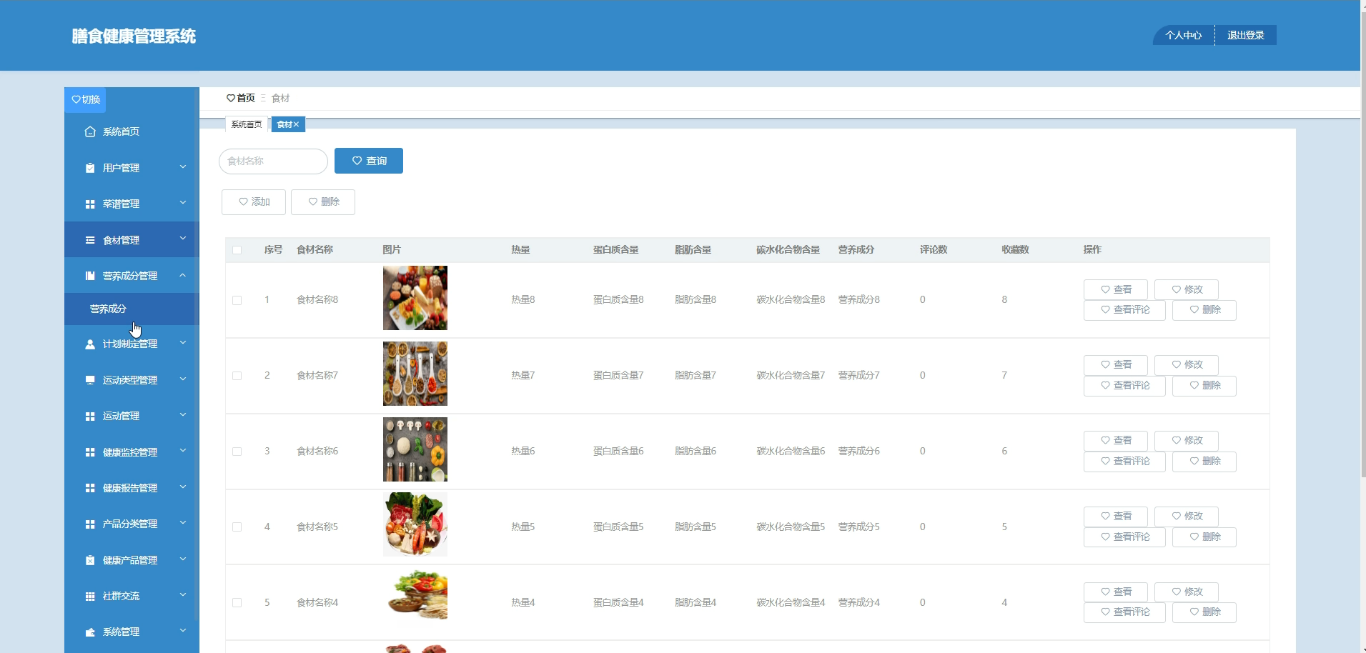Click the icon beside 系统管理
This screenshot has height=653, width=1366.
90,632
